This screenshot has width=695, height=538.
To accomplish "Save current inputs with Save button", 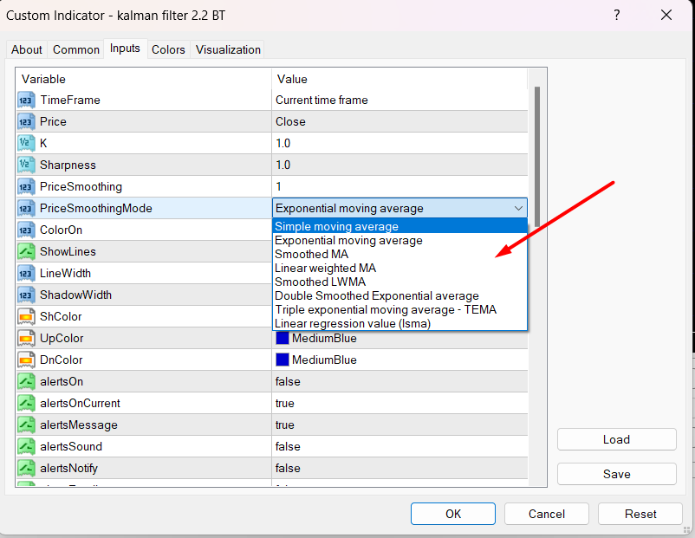I will pyautogui.click(x=616, y=474).
